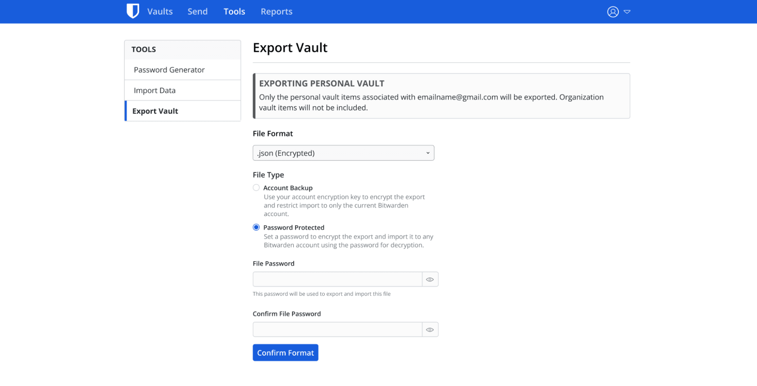This screenshot has height=386, width=757.
Task: Select the Account Backup option
Action: [256, 187]
